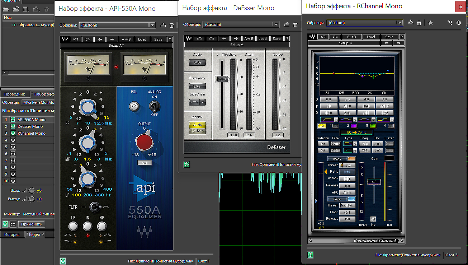Click the S.Chain monitor button in DeEsser

(198, 131)
